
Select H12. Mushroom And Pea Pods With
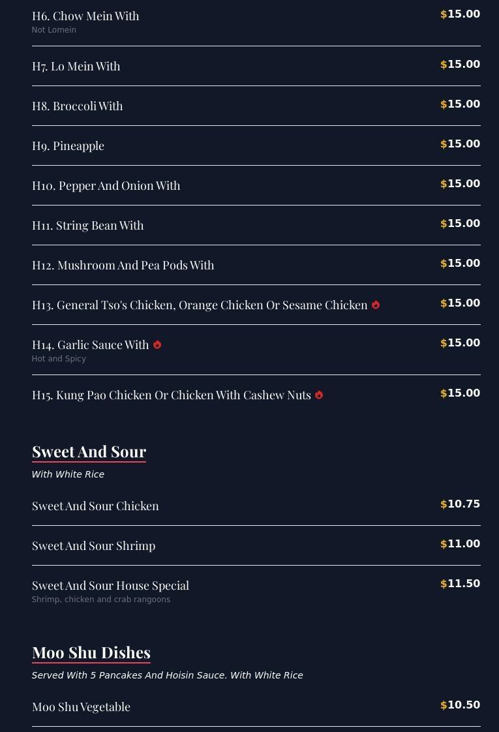(x=123, y=265)
